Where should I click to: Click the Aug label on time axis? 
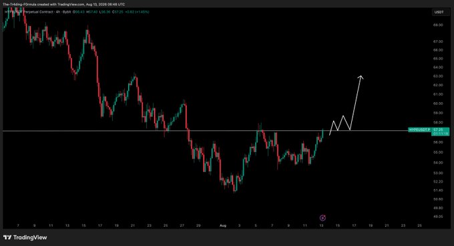click(222, 225)
